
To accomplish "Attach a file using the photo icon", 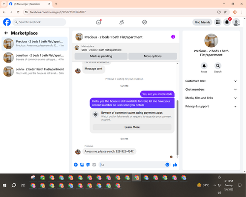I will (x=82, y=164).
